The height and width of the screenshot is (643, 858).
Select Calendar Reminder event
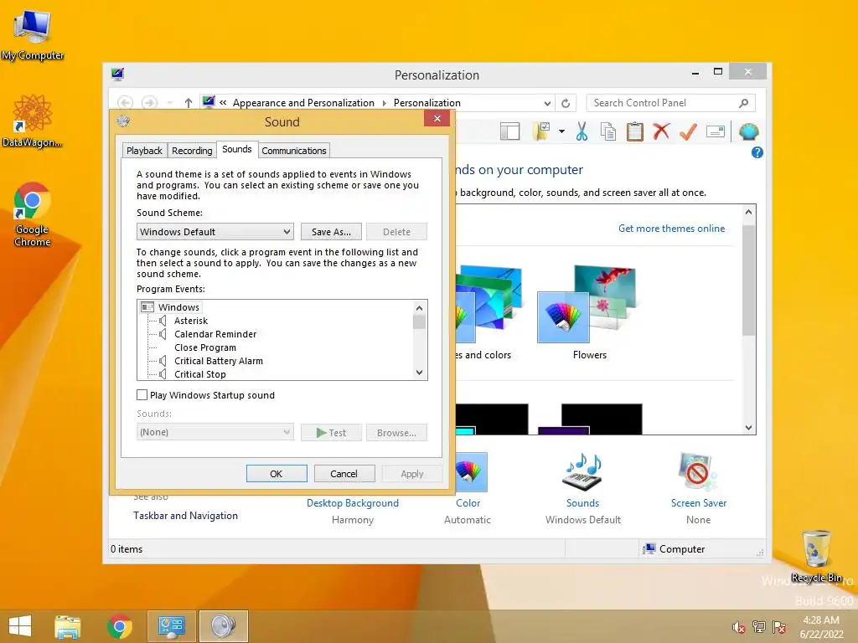[215, 334]
